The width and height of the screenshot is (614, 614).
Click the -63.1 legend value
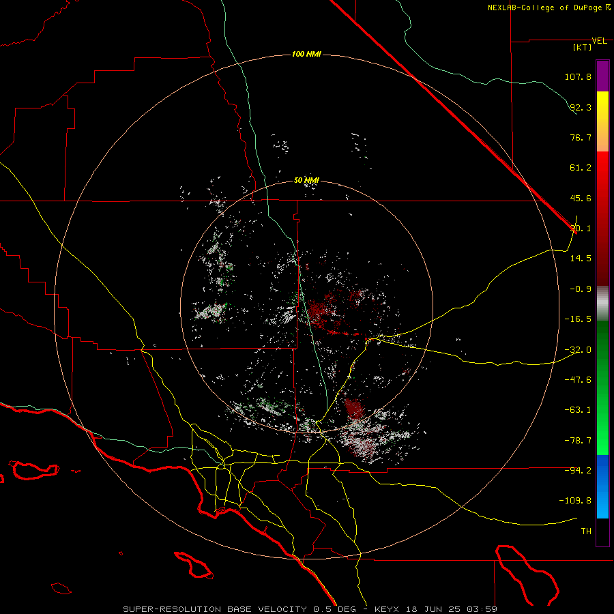tap(578, 410)
